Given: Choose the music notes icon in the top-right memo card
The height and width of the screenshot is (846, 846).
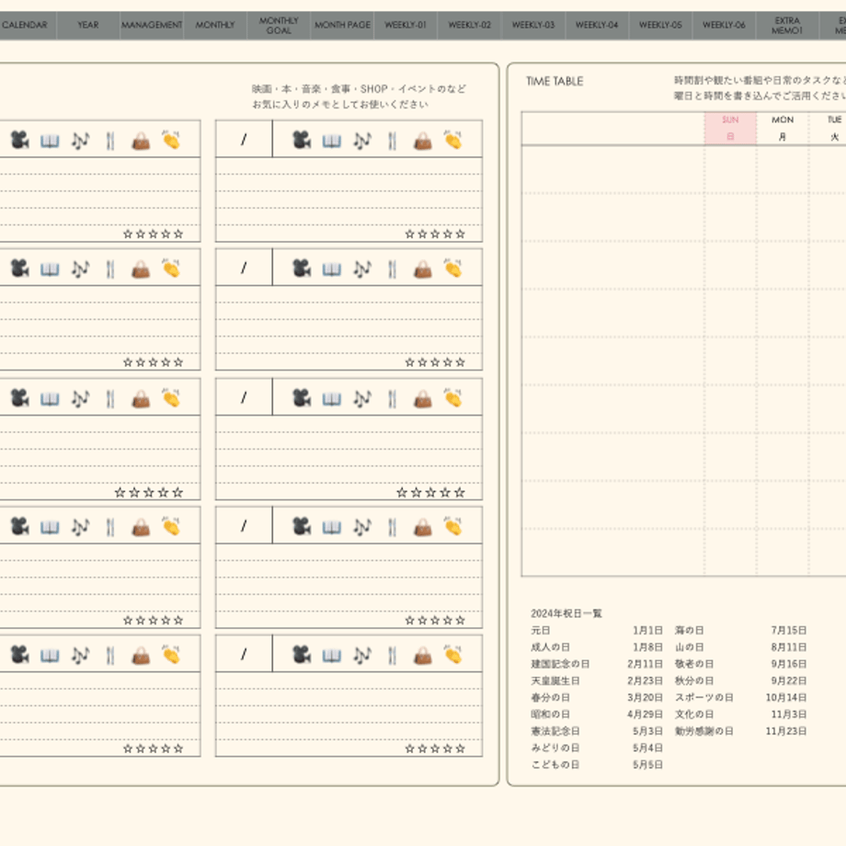Looking at the screenshot, I should [362, 141].
